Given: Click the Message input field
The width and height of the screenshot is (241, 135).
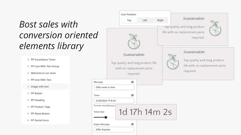Looking at the screenshot, I should 114,87.
